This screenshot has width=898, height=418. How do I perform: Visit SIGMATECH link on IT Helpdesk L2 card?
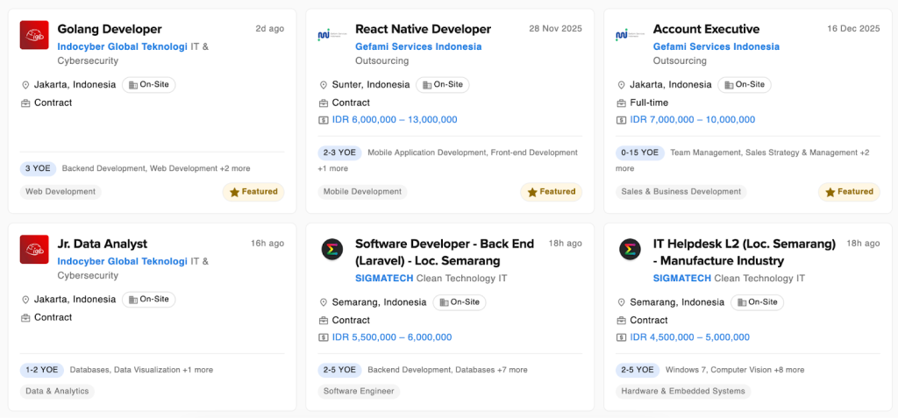682,279
